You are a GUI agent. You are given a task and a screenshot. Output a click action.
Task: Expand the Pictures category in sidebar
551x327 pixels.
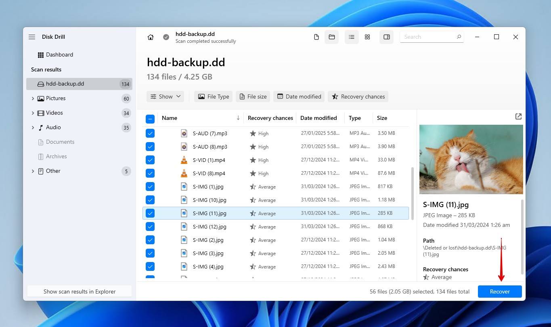point(33,98)
